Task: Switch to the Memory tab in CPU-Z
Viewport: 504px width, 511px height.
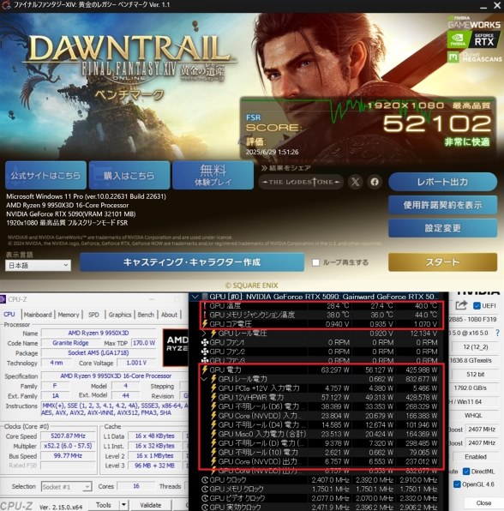Action: (x=69, y=315)
